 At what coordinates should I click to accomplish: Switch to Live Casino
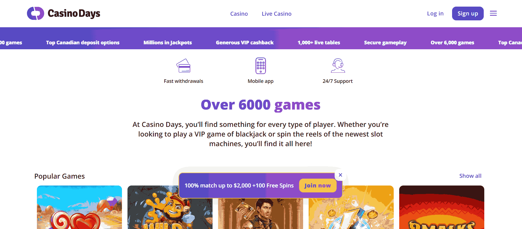point(276,13)
